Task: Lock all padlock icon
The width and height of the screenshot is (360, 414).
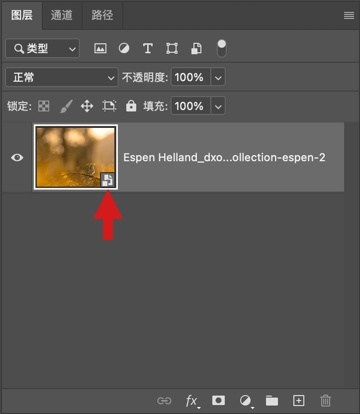Action: pyautogui.click(x=131, y=106)
